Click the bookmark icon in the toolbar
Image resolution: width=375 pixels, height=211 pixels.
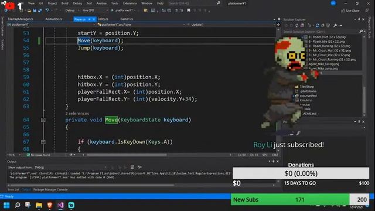pyautogui.click(x=189, y=11)
